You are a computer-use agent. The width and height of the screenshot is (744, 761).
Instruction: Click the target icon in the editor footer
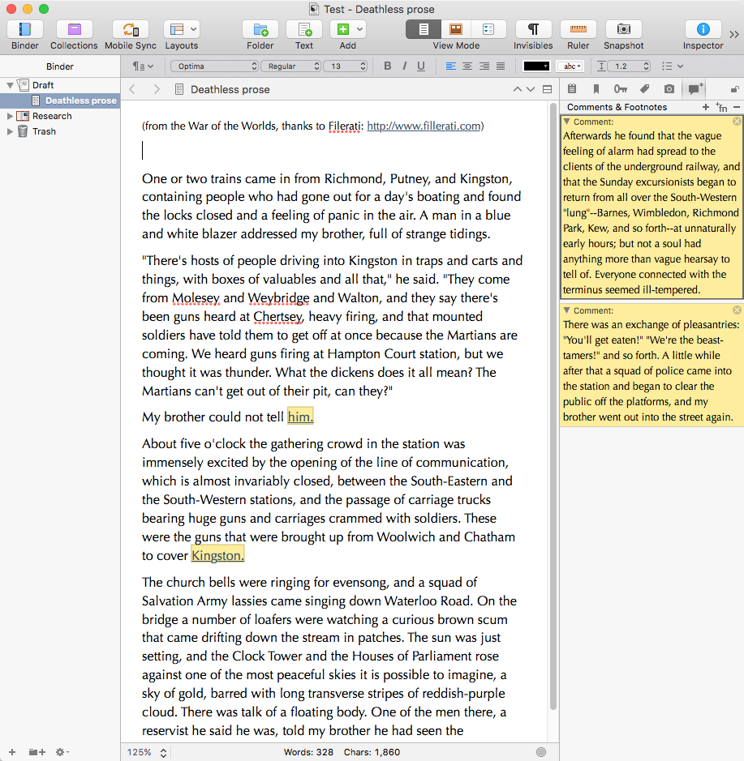541,752
